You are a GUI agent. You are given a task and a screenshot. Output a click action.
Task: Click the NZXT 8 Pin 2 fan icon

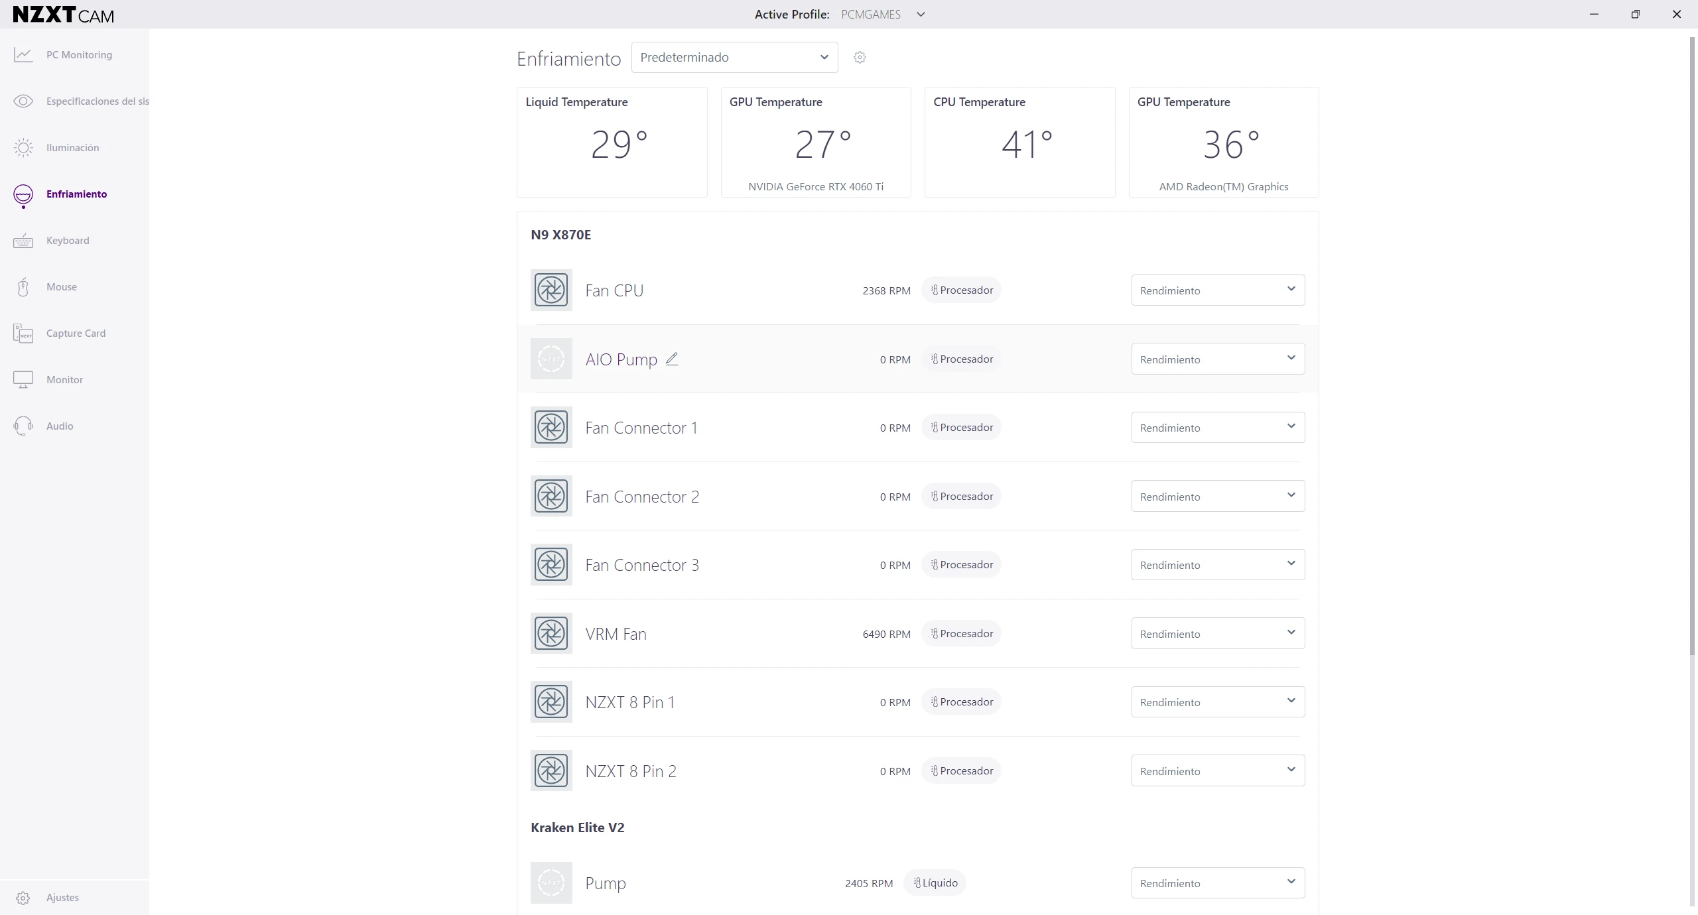551,770
